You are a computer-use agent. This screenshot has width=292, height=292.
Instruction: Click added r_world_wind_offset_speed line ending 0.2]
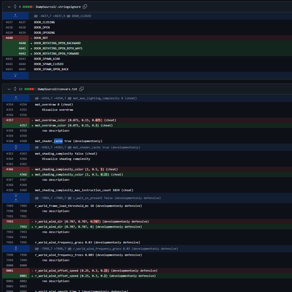pyautogui.click(x=95, y=276)
